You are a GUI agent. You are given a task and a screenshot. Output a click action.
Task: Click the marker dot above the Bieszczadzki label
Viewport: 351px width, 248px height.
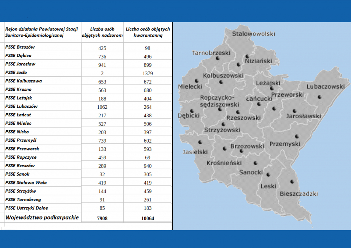pyautogui.click(x=292, y=182)
